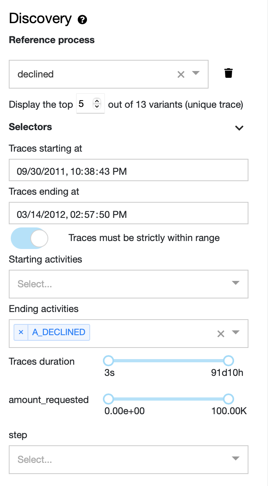Clear all ending activities selections
Screen dimensions: 268x486
[x=221, y=334]
